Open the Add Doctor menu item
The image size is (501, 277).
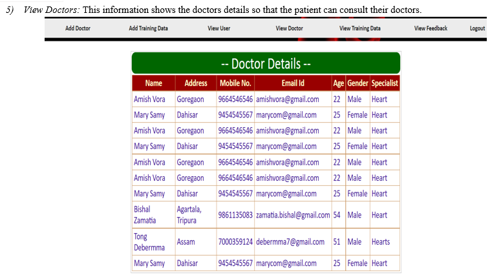78,28
